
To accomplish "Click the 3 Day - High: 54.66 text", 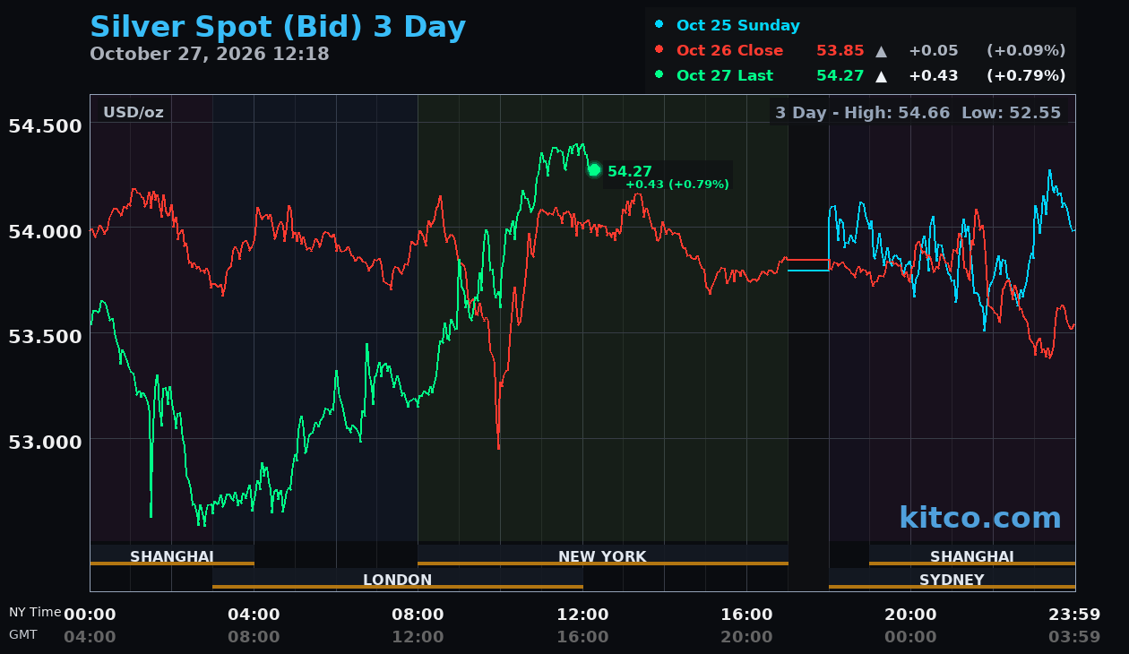I will coord(862,113).
